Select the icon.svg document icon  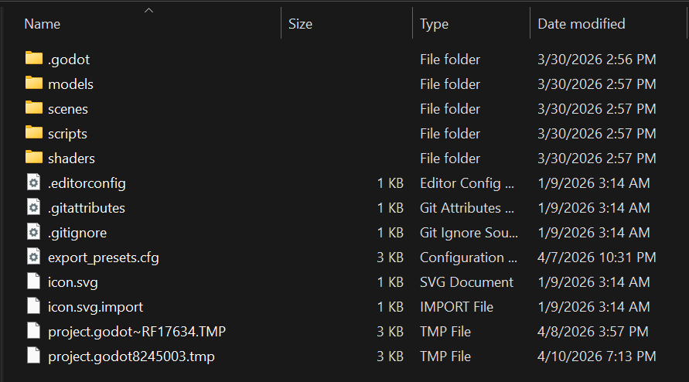pyautogui.click(x=33, y=282)
